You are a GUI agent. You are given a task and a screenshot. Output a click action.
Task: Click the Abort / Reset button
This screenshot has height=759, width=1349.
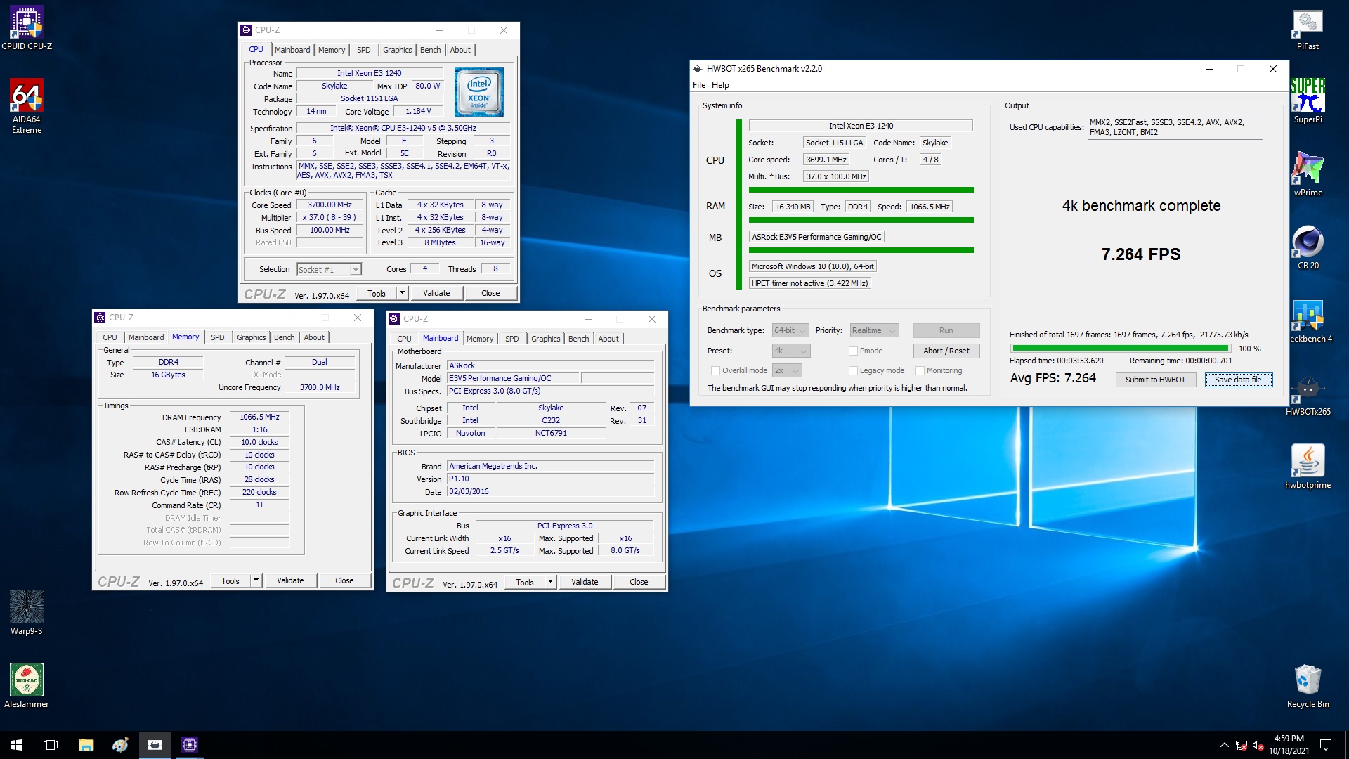click(946, 351)
